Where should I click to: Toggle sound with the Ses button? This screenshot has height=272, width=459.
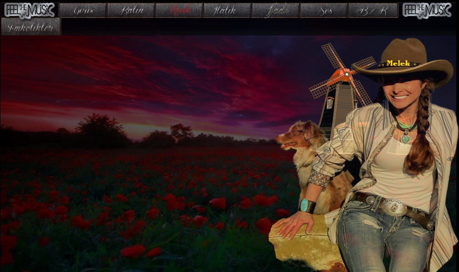pos(323,10)
